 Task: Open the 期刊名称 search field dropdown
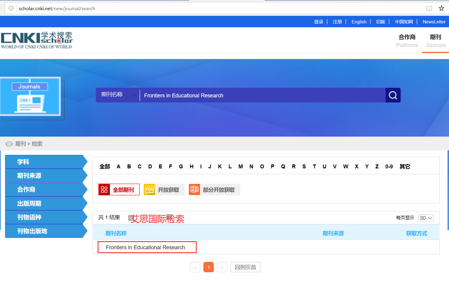pyautogui.click(x=118, y=95)
